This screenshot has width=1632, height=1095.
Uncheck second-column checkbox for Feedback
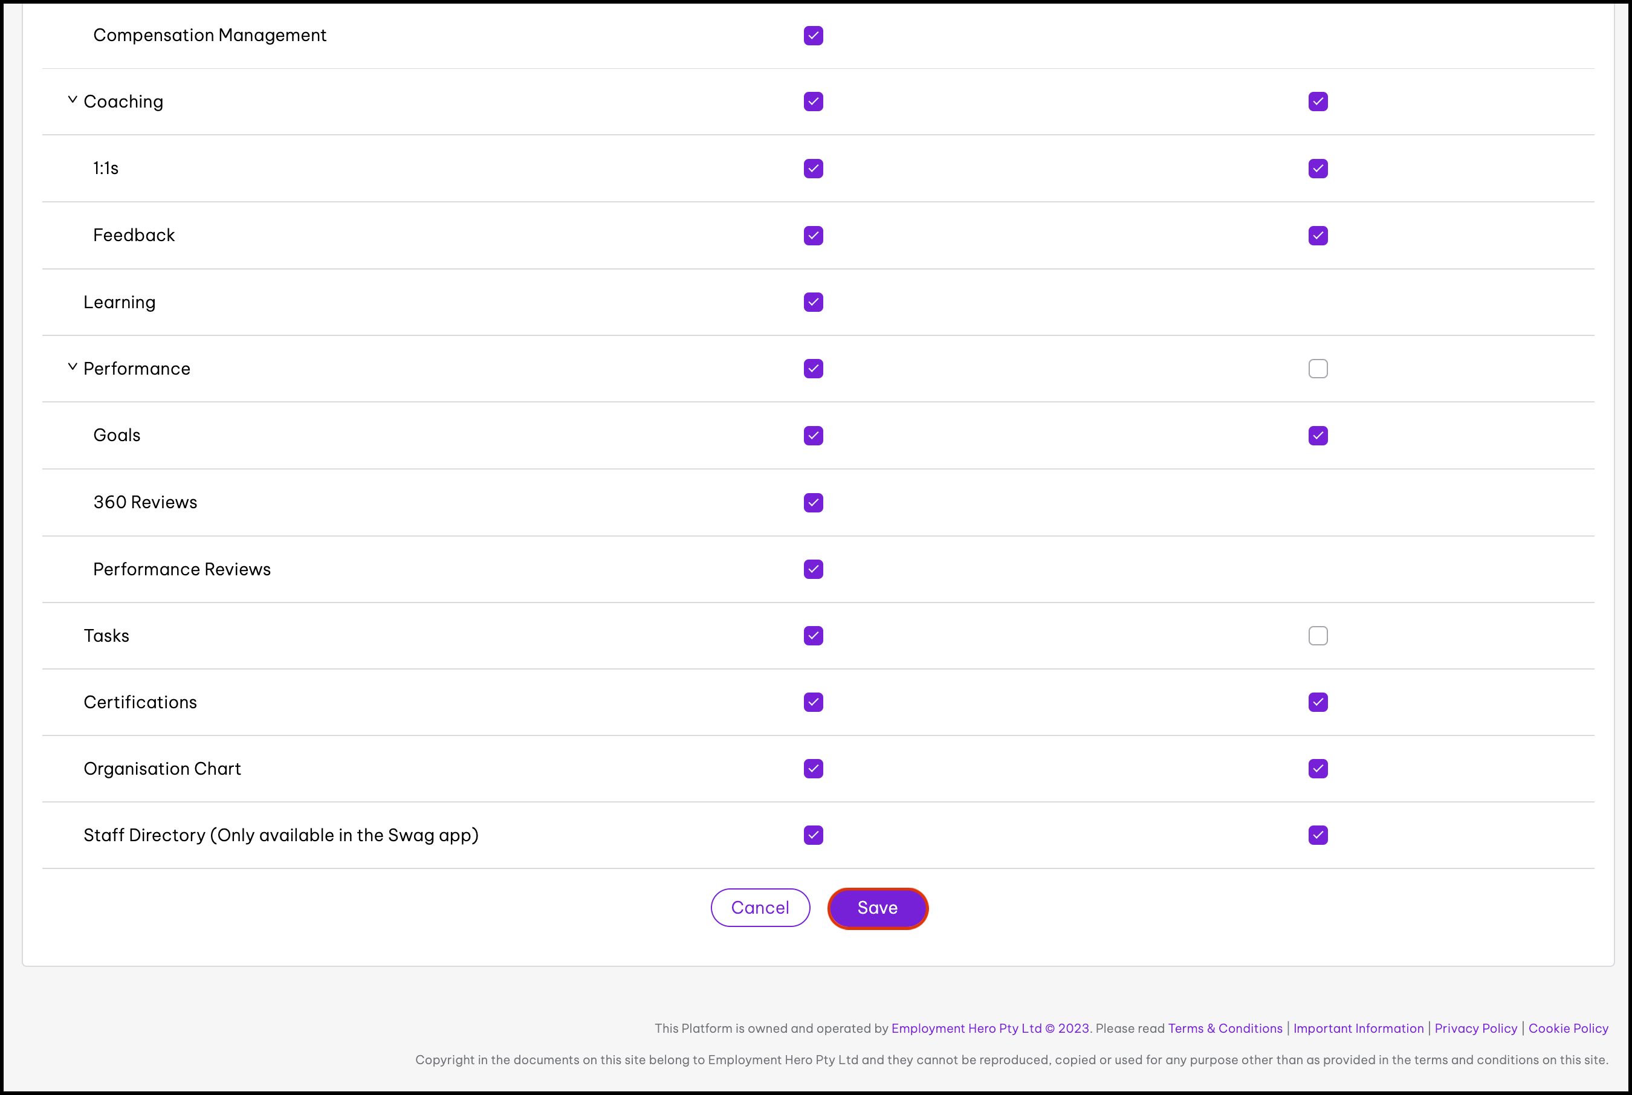coord(1317,235)
